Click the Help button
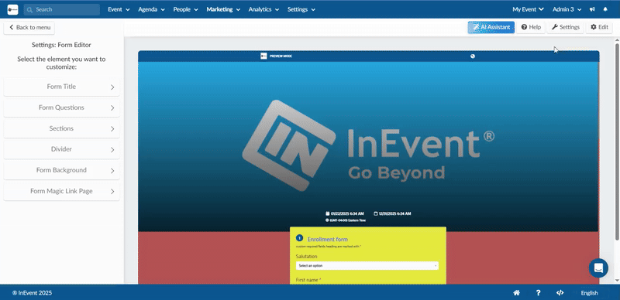620x300 pixels. pyautogui.click(x=531, y=27)
